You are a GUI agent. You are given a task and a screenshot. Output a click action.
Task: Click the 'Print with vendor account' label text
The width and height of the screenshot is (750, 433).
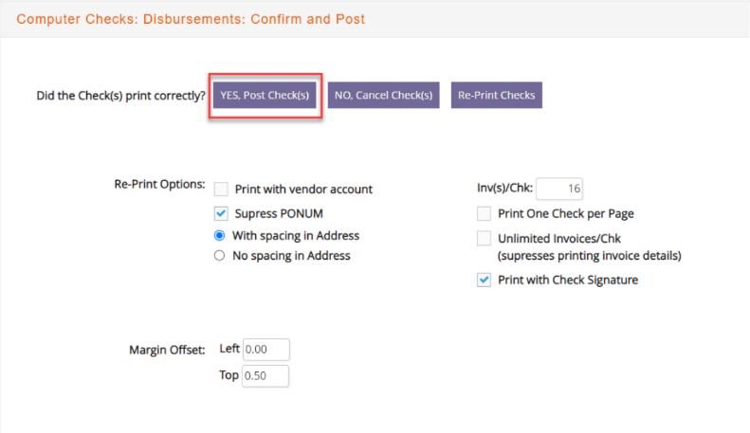pyautogui.click(x=303, y=189)
